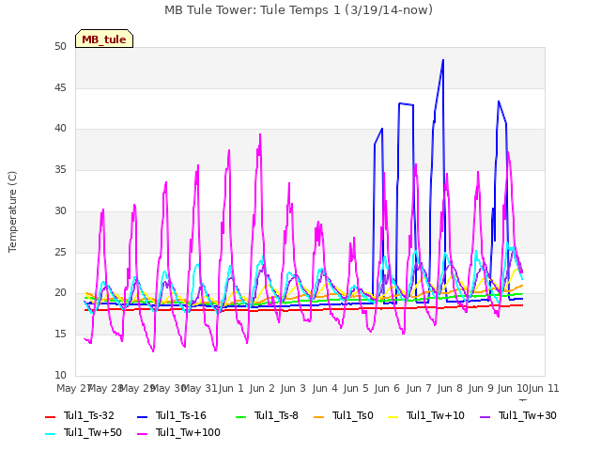Click the Jun 1 x-axis date label
601x451 pixels.
coord(231,388)
